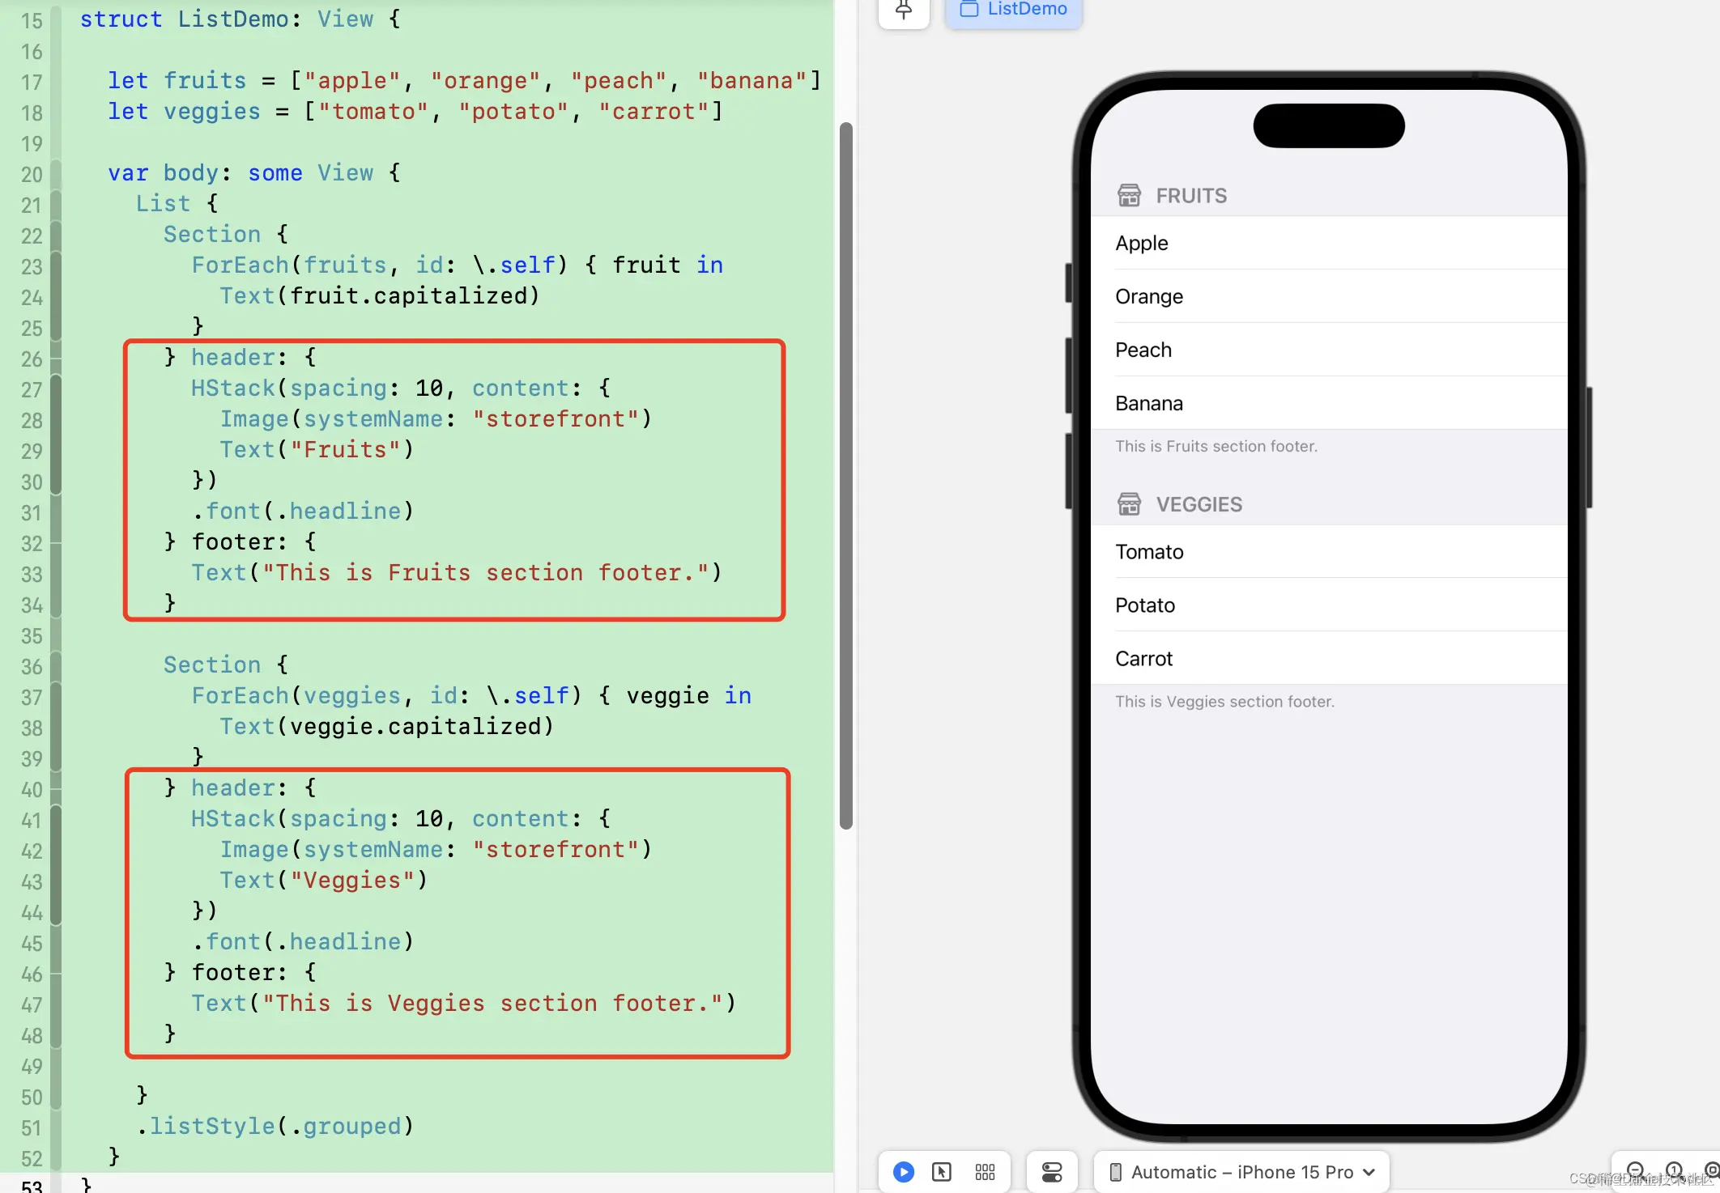Open the preview variants grid

tap(985, 1172)
